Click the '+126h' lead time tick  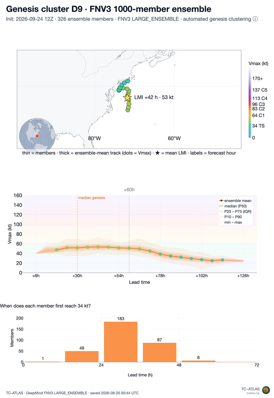click(243, 276)
